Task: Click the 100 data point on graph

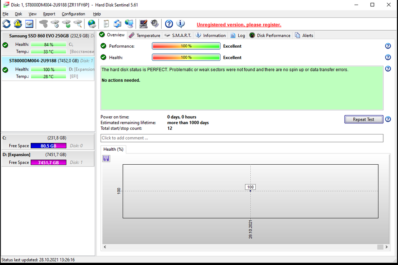Action: click(250, 191)
